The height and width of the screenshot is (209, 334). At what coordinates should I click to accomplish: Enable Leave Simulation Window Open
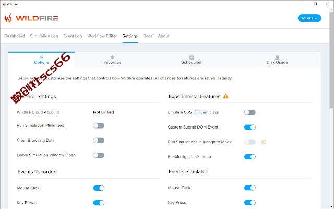tap(99, 155)
